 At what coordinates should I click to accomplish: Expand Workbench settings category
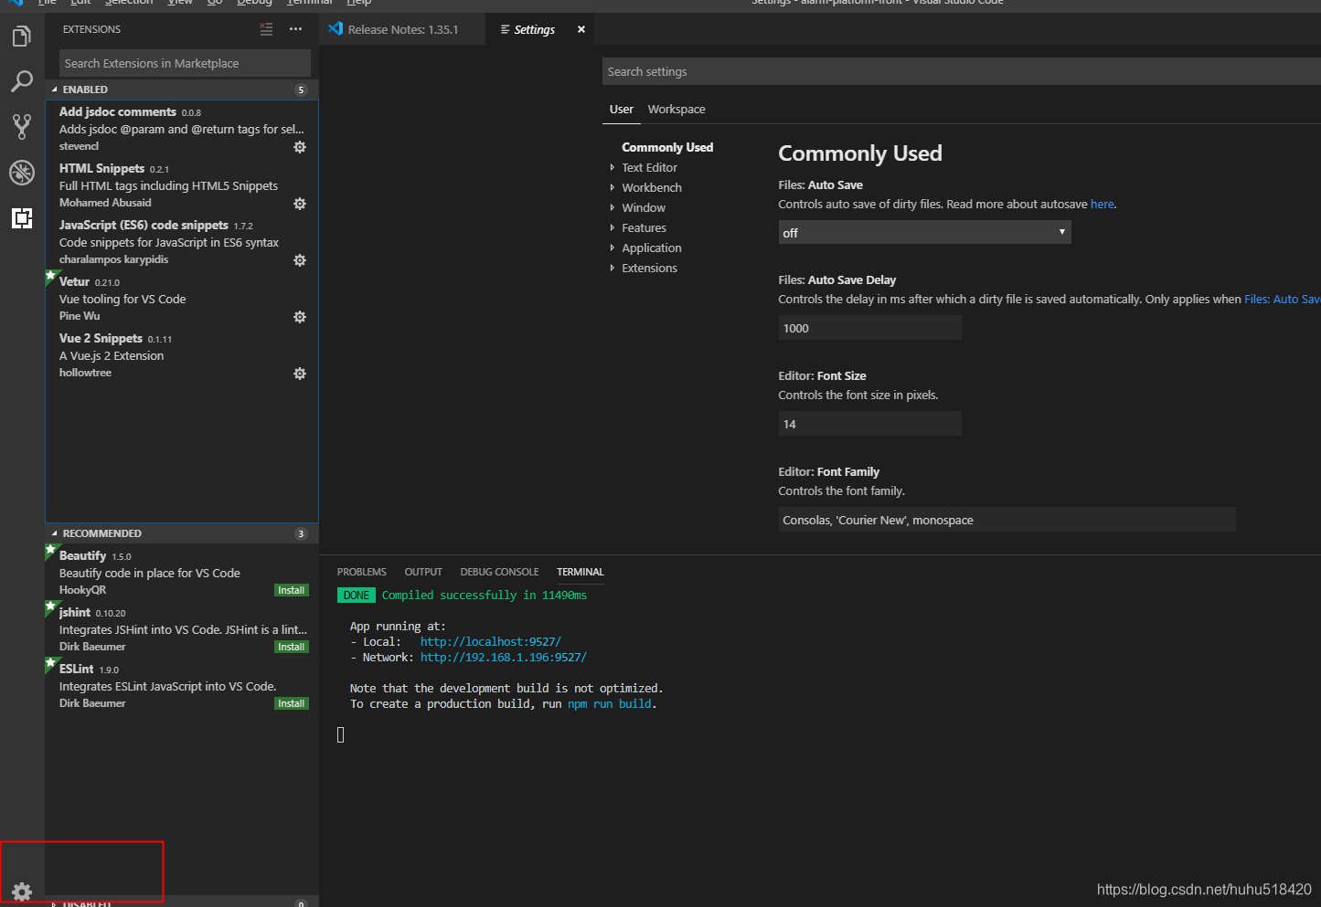[651, 187]
